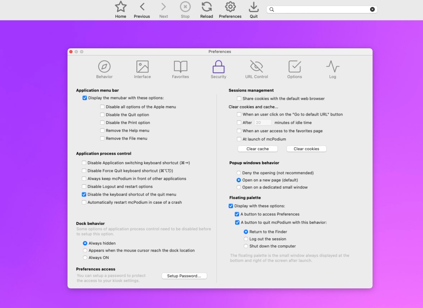This screenshot has height=308, width=423.
Task: Enable Disable all options of the Apple menu
Action: coord(102,107)
